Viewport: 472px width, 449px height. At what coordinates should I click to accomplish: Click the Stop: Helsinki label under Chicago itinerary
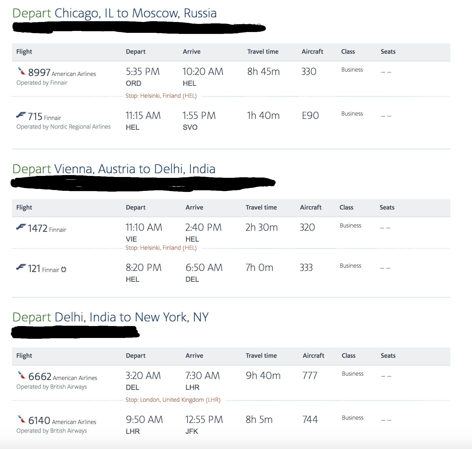pos(161,96)
